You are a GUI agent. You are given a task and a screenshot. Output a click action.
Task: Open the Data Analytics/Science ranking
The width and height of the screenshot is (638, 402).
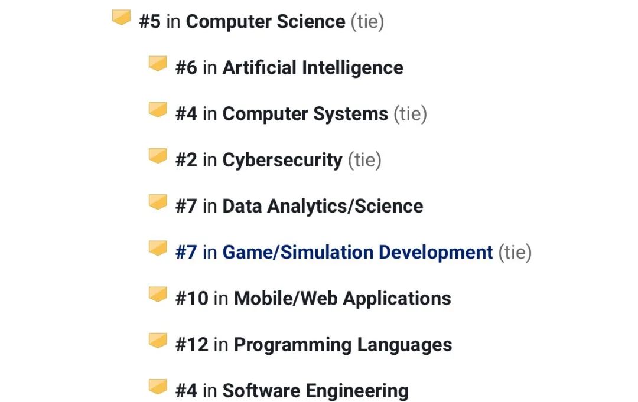click(299, 206)
